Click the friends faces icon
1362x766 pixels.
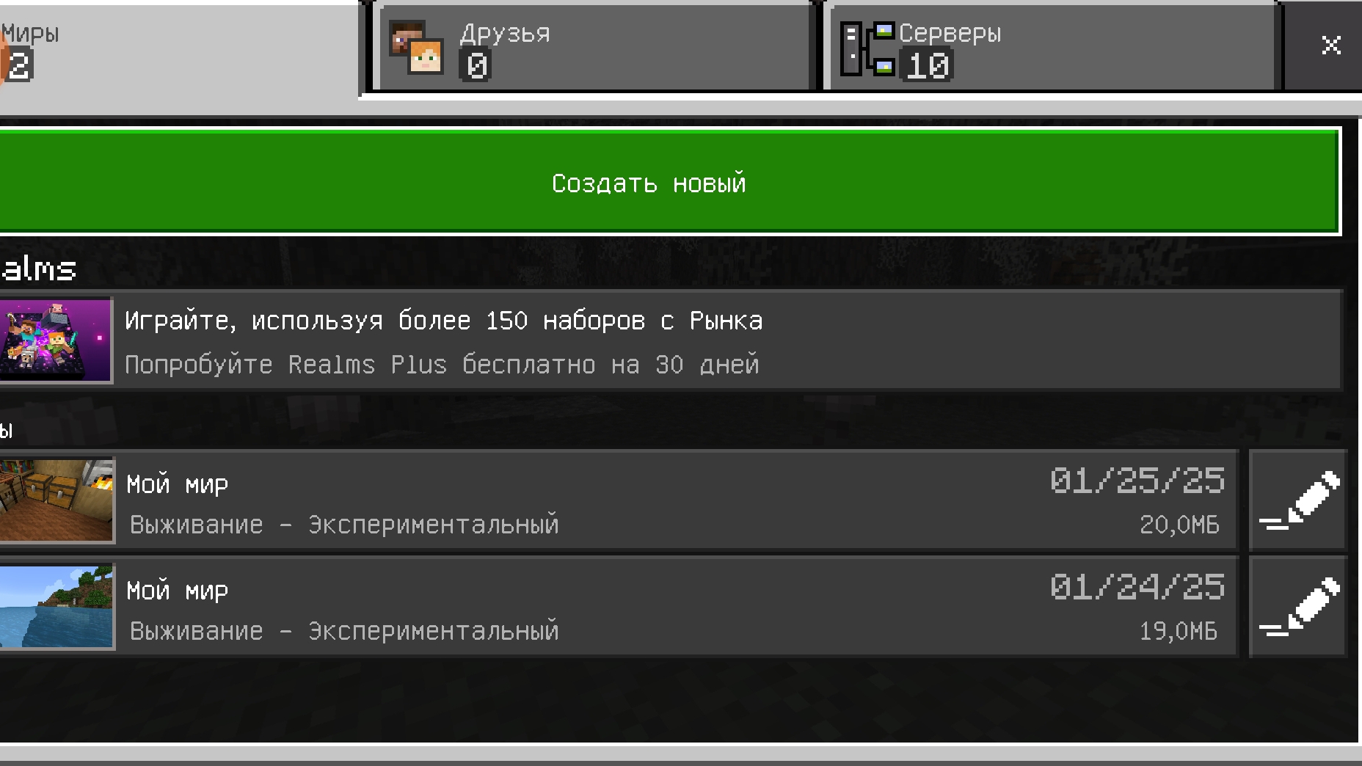416,48
